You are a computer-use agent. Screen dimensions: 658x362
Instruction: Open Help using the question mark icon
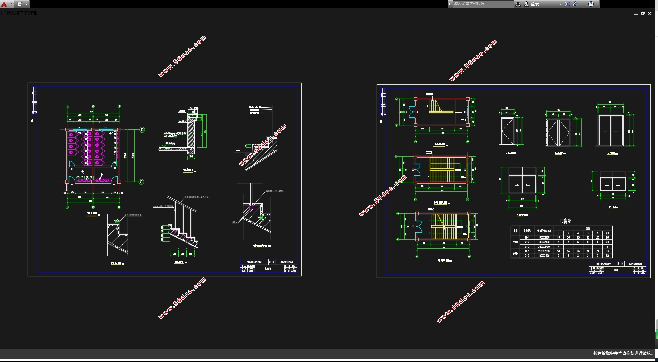tap(591, 4)
